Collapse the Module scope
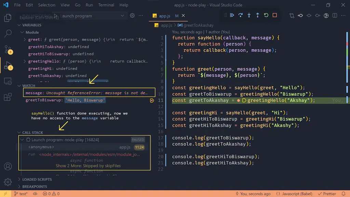This screenshot has height=197, width=350. pyautogui.click(x=22, y=32)
